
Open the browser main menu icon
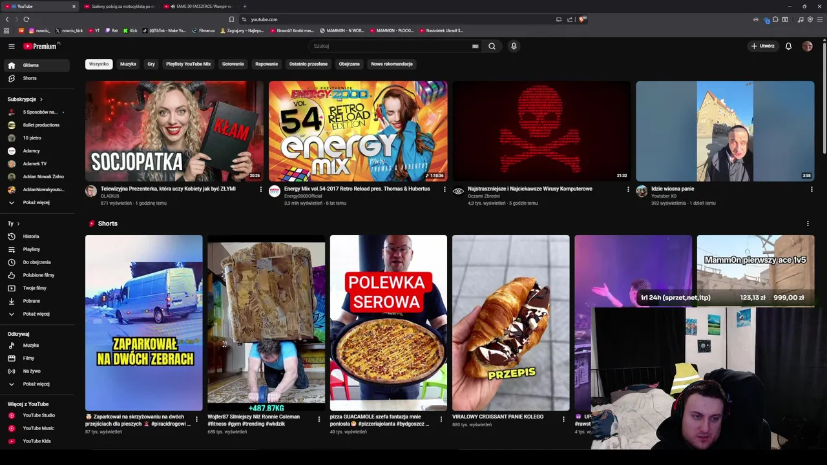click(x=820, y=19)
